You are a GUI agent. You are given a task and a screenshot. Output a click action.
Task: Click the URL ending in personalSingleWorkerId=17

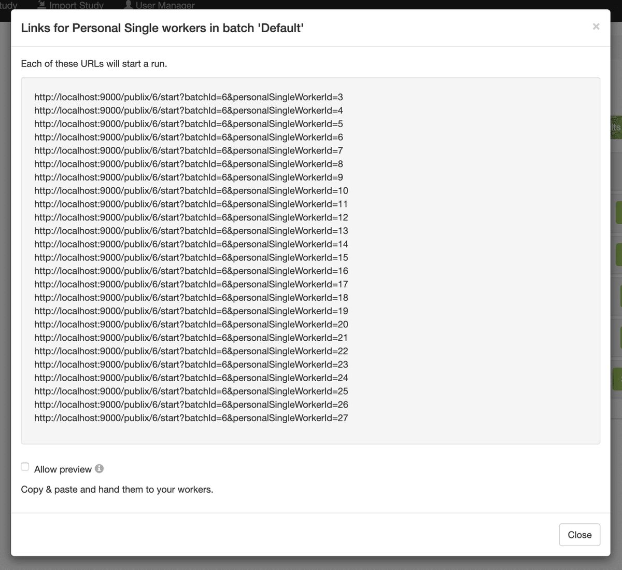click(191, 284)
